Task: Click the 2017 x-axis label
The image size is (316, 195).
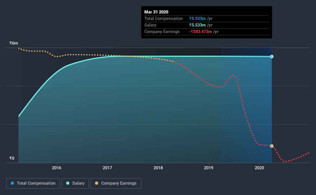Action: click(x=107, y=168)
